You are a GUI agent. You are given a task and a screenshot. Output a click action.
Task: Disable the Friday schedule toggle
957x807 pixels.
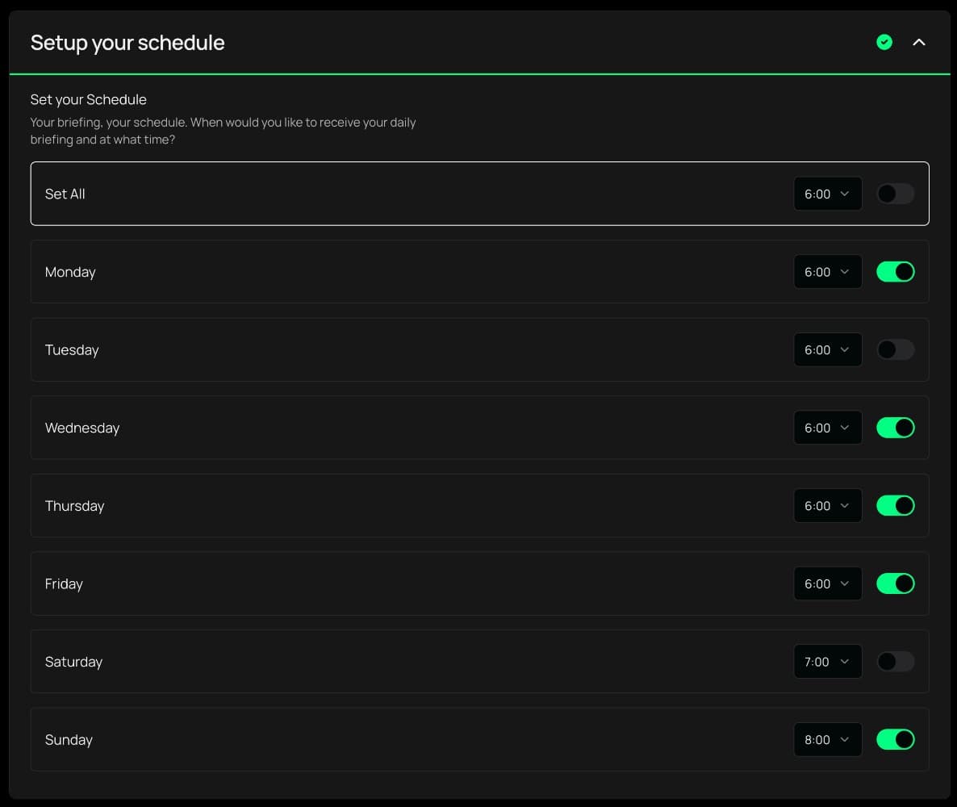(x=895, y=583)
